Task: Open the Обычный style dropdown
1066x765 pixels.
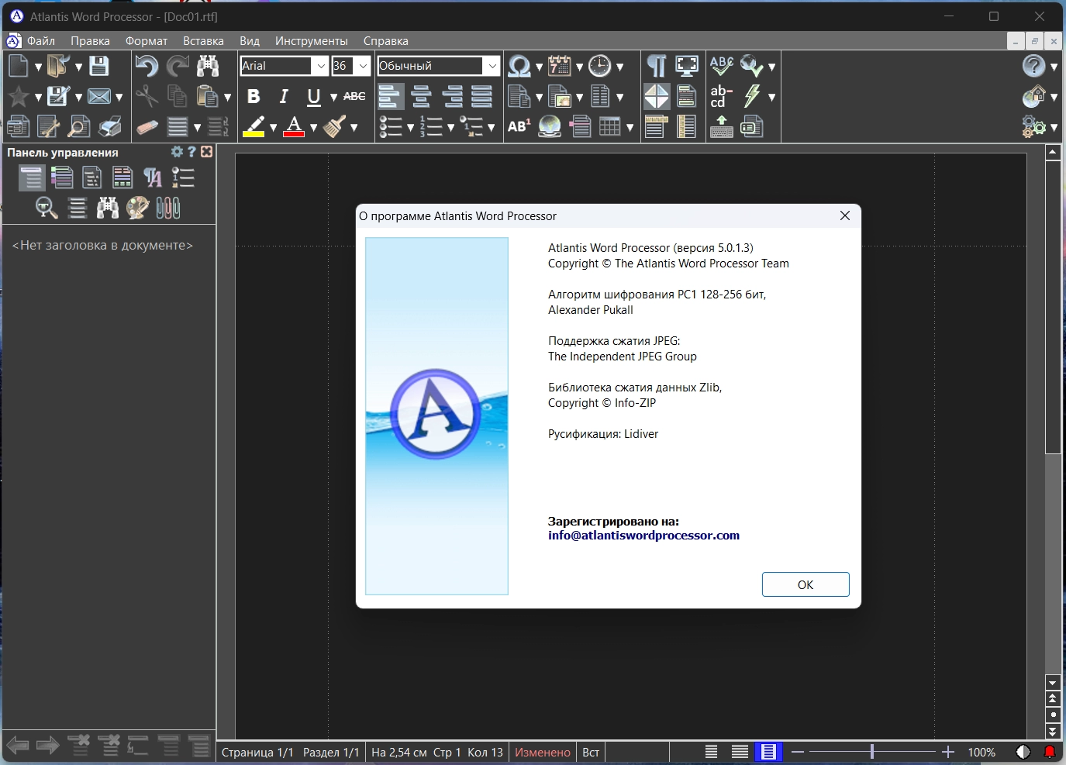Action: pyautogui.click(x=492, y=66)
